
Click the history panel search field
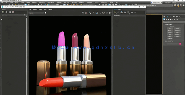[13, 15]
